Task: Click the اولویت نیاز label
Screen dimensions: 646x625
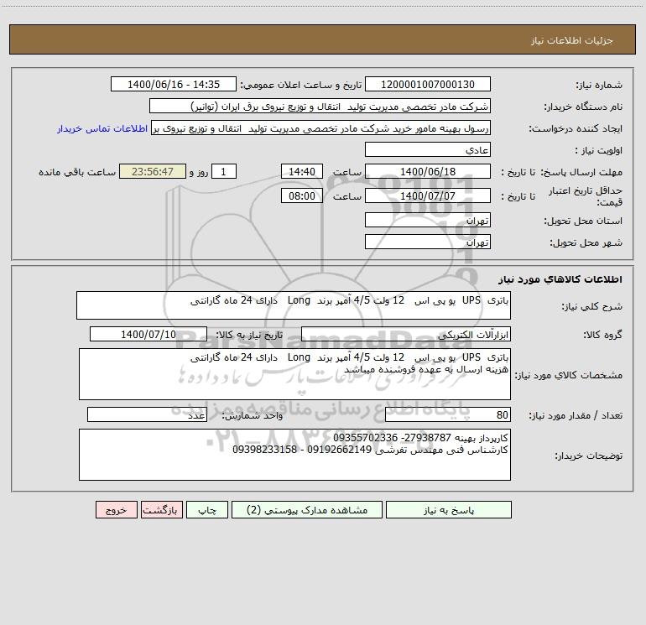Action: tap(599, 150)
